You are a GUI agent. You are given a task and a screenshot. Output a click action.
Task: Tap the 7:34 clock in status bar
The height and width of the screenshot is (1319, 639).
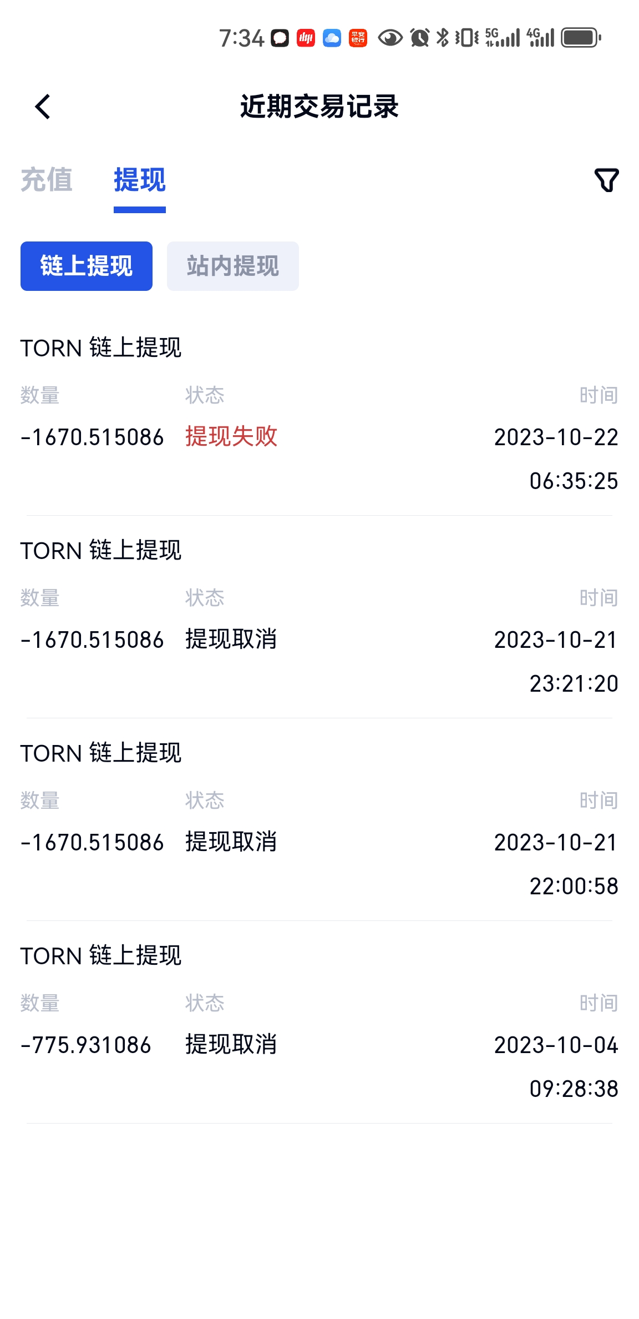click(242, 38)
